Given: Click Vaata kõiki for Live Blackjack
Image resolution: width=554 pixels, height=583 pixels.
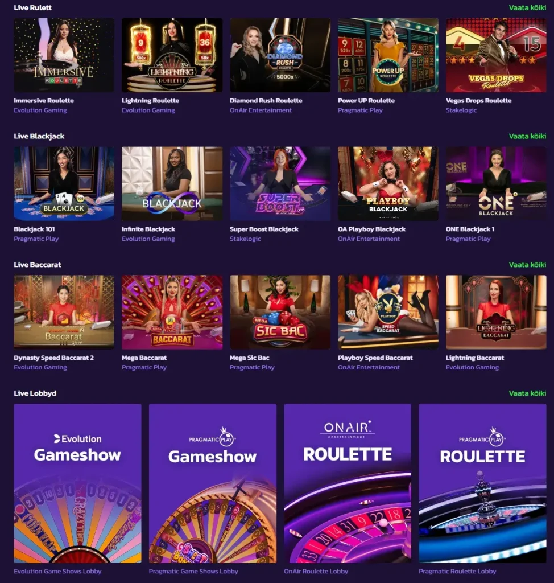Looking at the screenshot, I should point(527,136).
